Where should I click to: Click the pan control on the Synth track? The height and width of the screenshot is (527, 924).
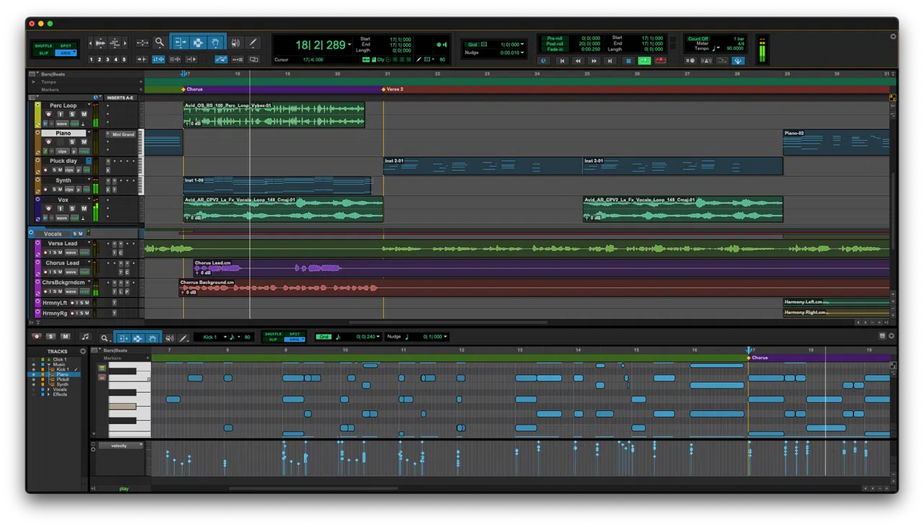tap(78, 189)
